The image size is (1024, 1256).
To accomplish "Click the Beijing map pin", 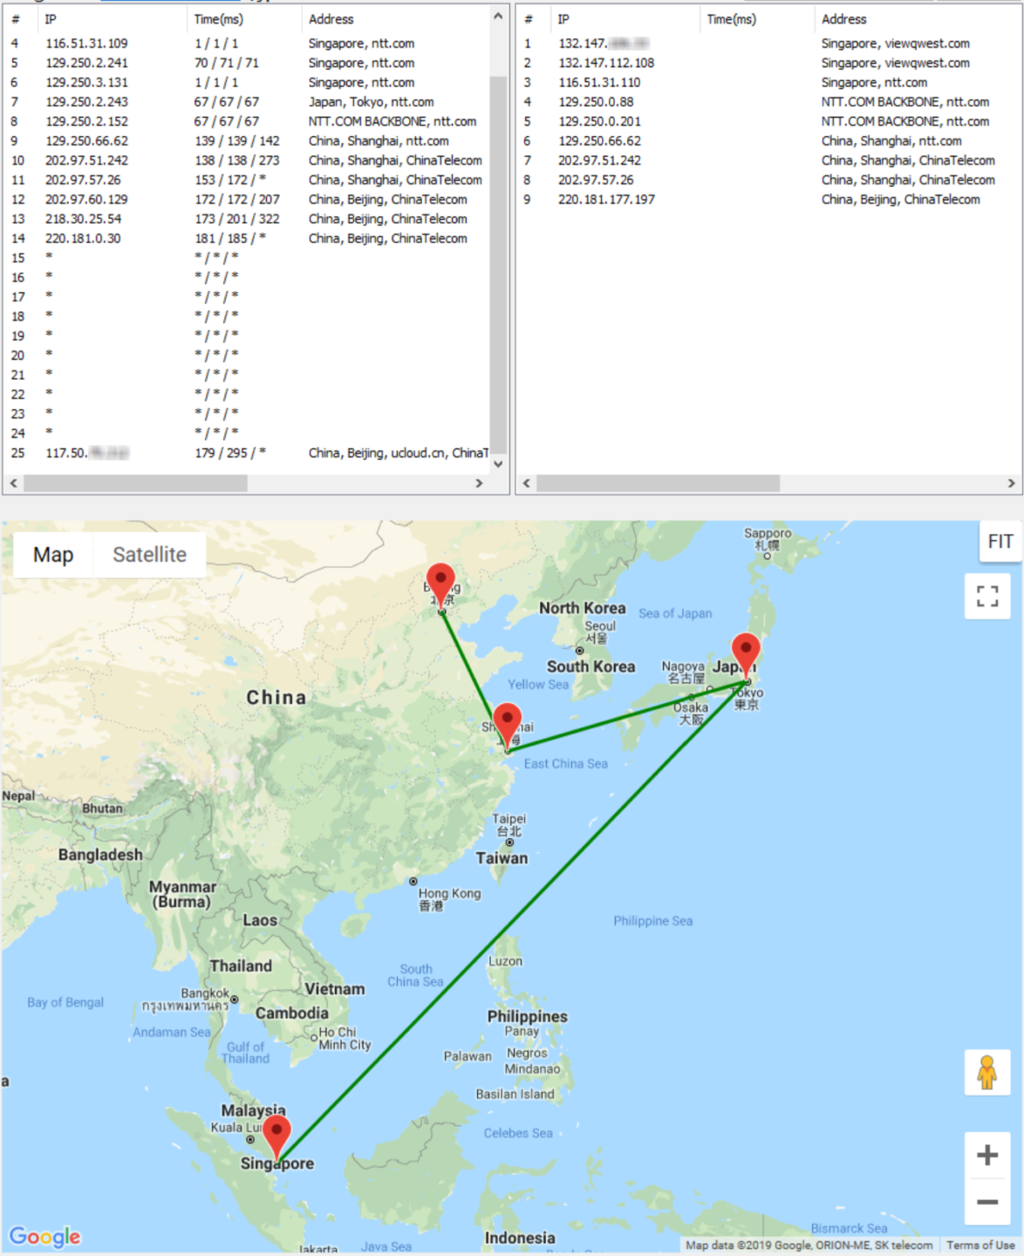I will click(441, 585).
